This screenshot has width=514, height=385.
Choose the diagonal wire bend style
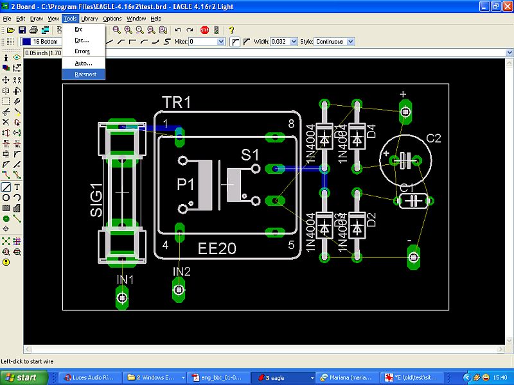point(110,42)
